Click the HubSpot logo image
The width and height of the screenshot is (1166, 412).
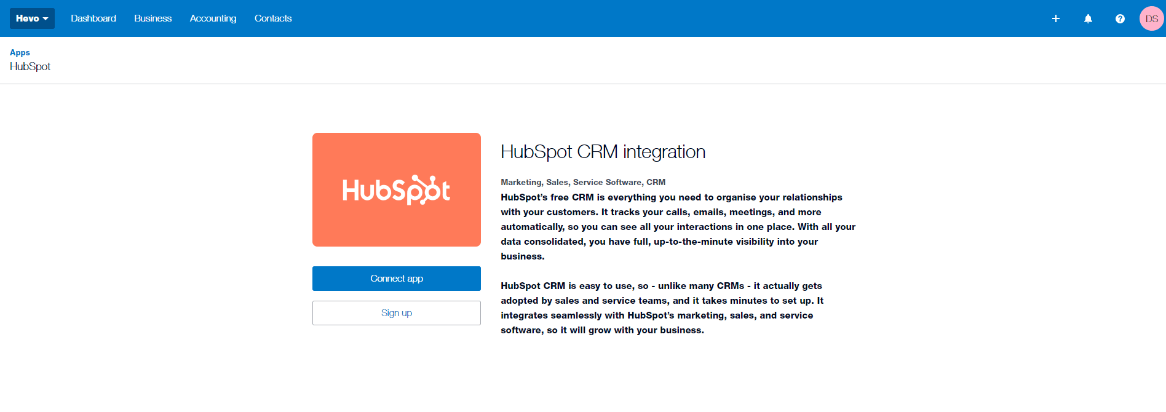[397, 189]
